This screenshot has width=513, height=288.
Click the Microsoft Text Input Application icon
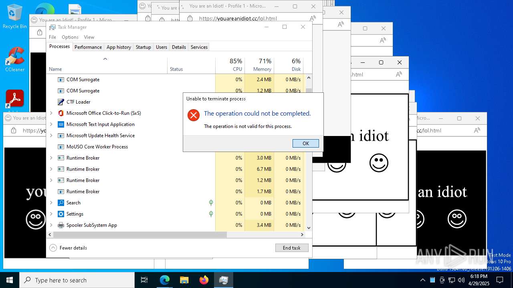[61, 124]
